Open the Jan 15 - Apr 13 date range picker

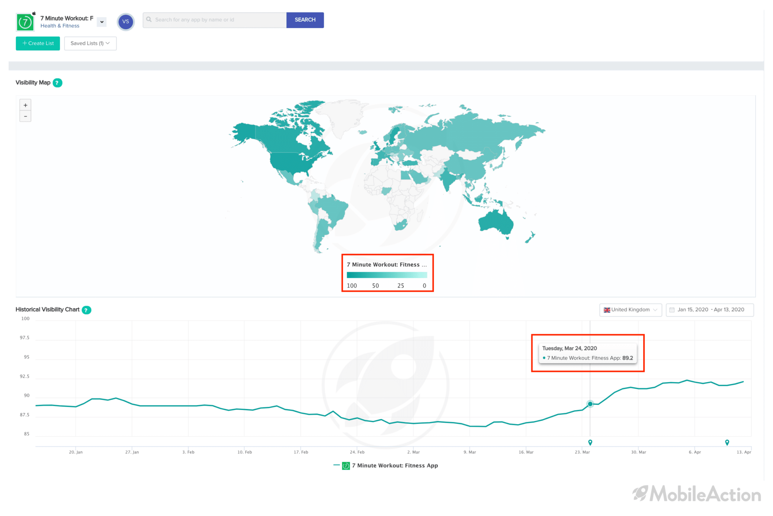coord(710,310)
